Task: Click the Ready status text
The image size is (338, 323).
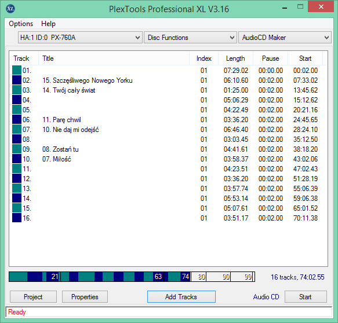Action: [x=17, y=312]
